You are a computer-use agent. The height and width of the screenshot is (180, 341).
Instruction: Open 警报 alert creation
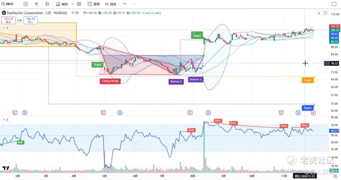click(x=93, y=4)
